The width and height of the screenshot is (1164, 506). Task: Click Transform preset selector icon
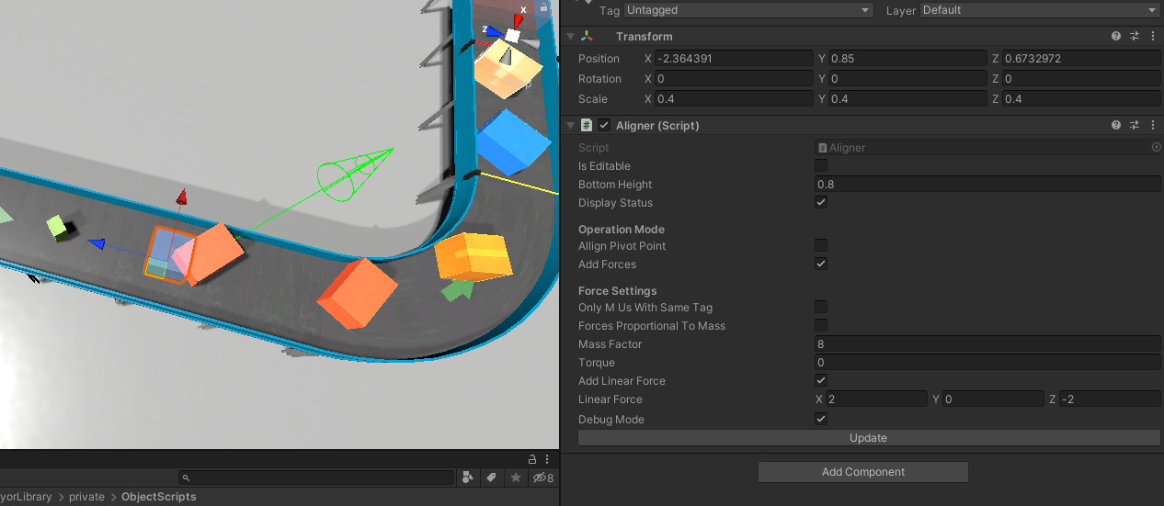(x=1135, y=37)
